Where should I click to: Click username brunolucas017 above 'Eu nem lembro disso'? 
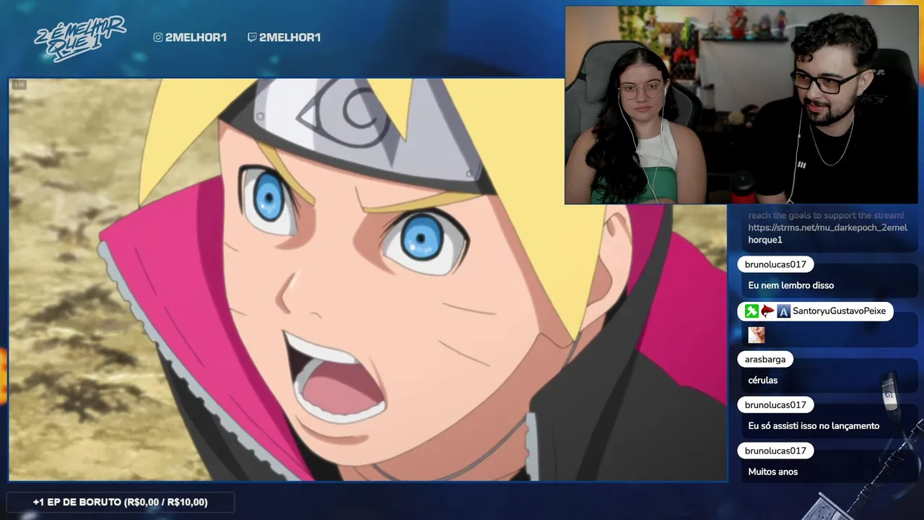tap(775, 264)
